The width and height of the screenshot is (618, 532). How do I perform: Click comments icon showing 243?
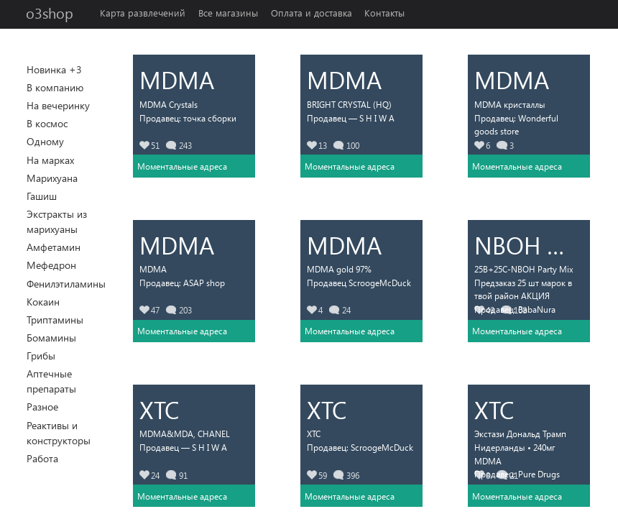tap(171, 146)
